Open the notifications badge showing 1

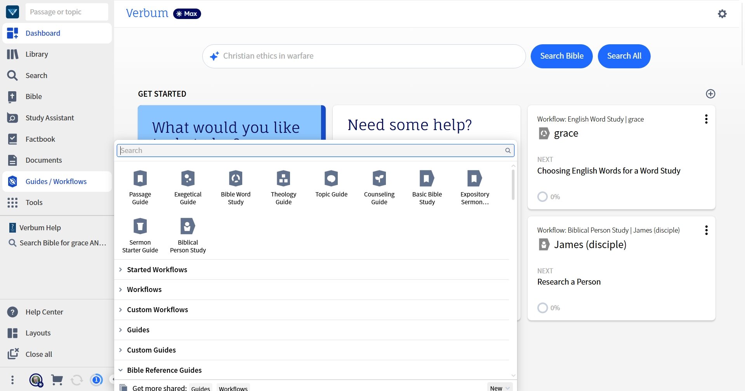click(x=97, y=380)
